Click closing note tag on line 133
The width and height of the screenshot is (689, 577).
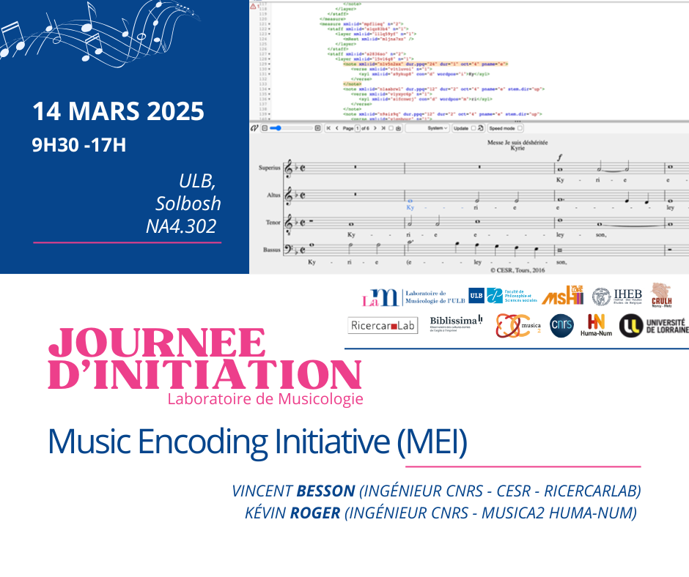(352, 84)
